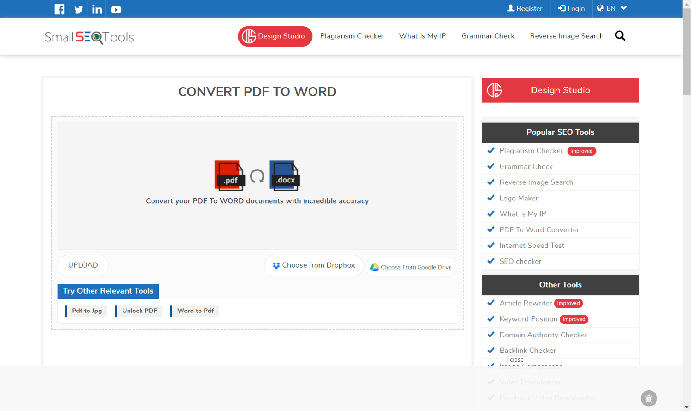This screenshot has height=411, width=691.
Task: Open the Pdf to Jpg tool
Action: 86,311
